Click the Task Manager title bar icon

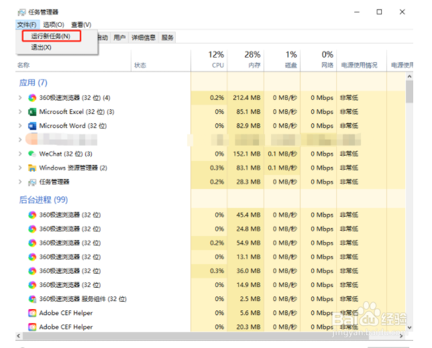point(21,12)
